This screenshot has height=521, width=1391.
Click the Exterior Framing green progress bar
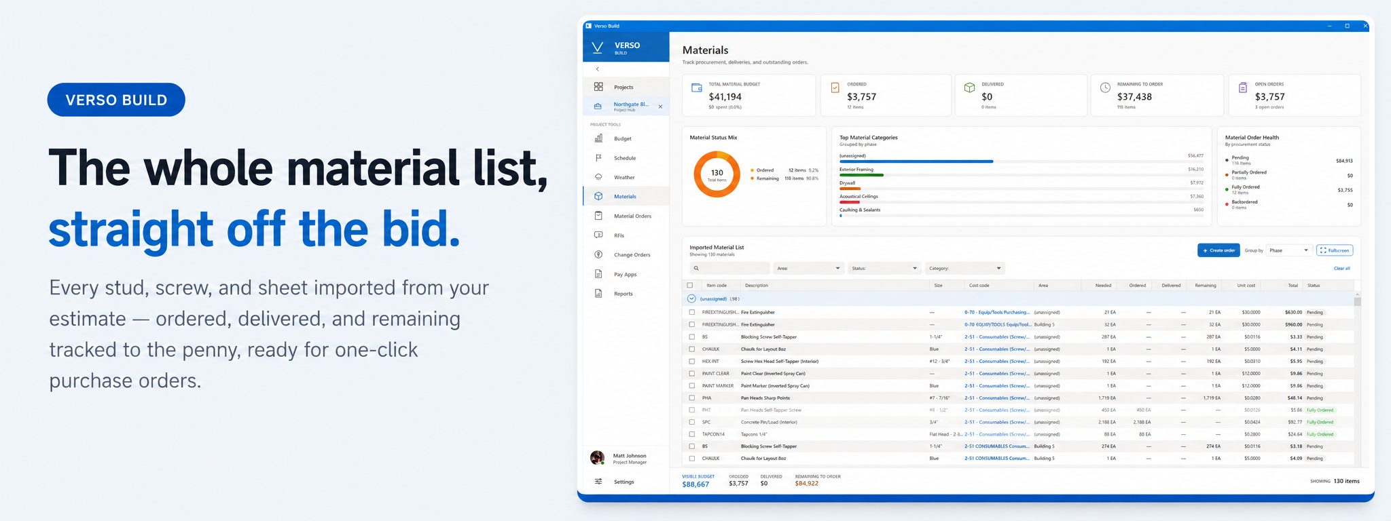tap(861, 175)
